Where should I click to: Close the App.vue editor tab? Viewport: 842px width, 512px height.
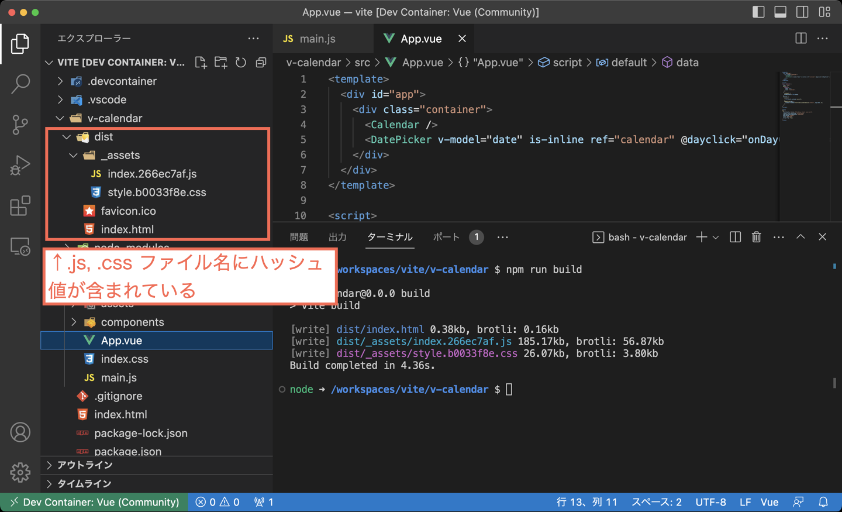(x=462, y=39)
